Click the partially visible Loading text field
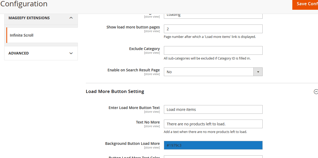The image size is (318, 158). [213, 16]
